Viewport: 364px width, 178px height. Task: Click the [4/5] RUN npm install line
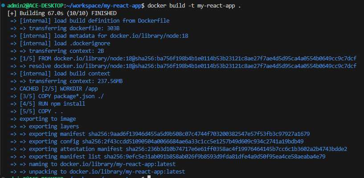point(48,104)
